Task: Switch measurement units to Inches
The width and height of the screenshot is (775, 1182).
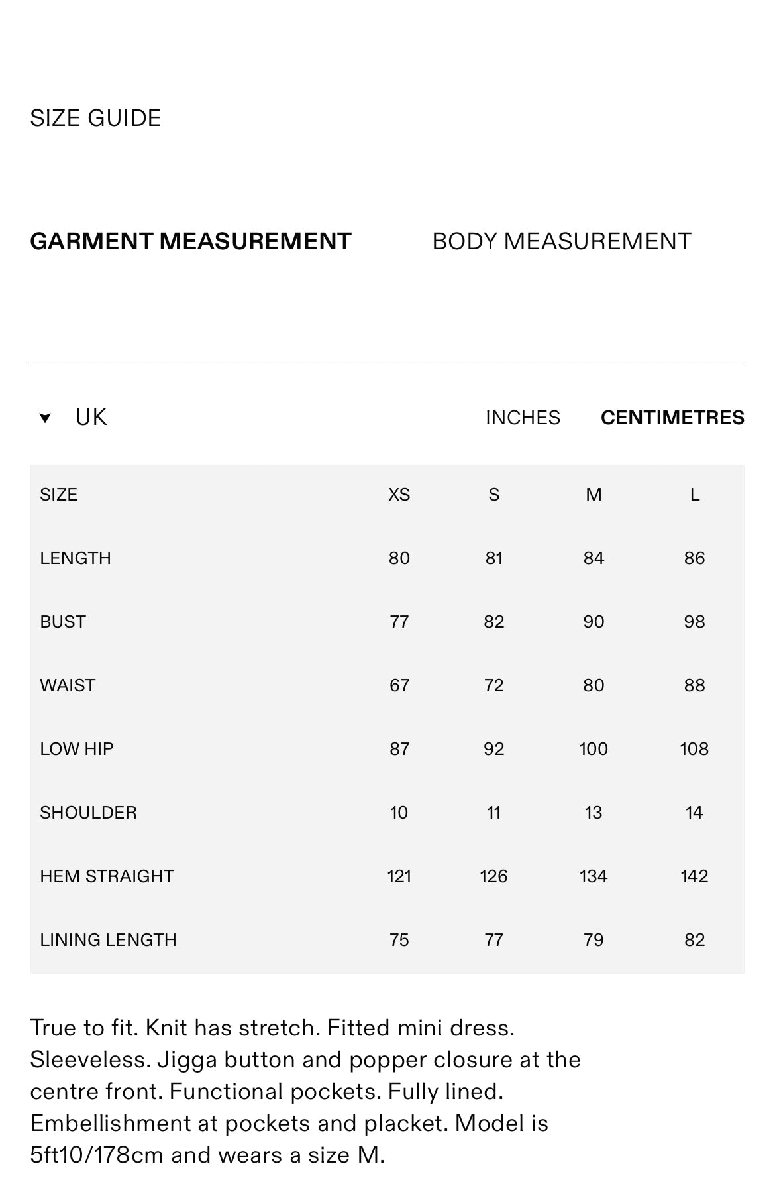Action: click(x=523, y=418)
